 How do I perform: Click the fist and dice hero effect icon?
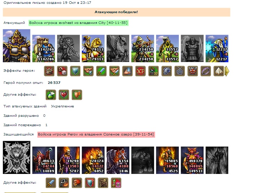point(62,71)
